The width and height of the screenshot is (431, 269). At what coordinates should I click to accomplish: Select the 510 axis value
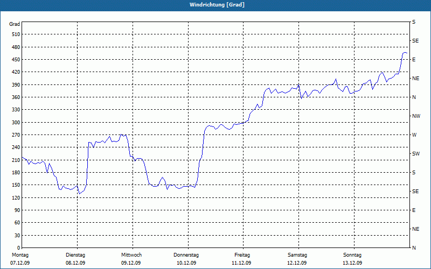16,34
